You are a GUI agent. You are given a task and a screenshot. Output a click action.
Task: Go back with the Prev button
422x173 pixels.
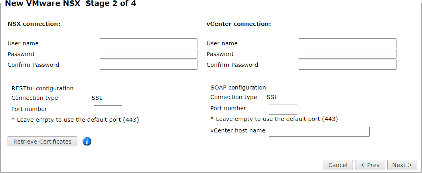(370, 165)
